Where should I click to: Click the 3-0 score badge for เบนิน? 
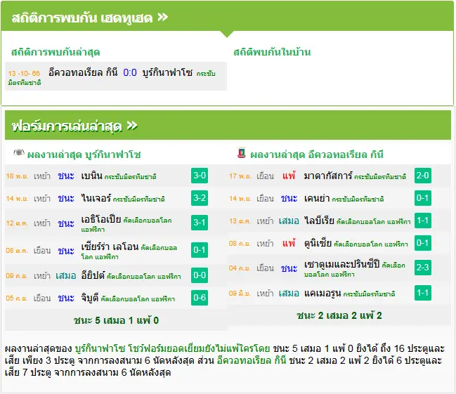200,176
